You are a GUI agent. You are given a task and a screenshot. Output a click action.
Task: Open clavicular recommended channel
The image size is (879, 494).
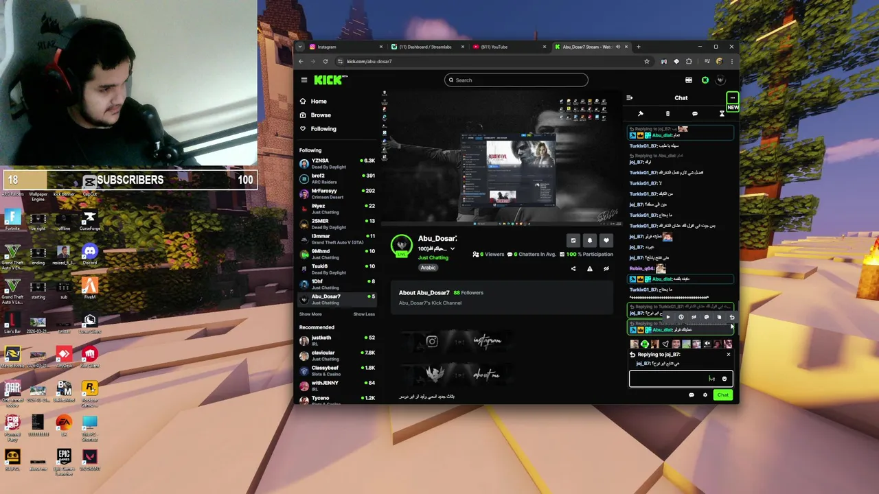(337, 355)
